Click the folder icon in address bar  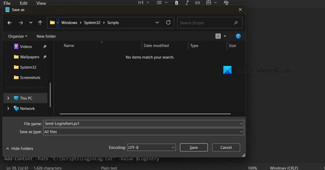(x=52, y=22)
